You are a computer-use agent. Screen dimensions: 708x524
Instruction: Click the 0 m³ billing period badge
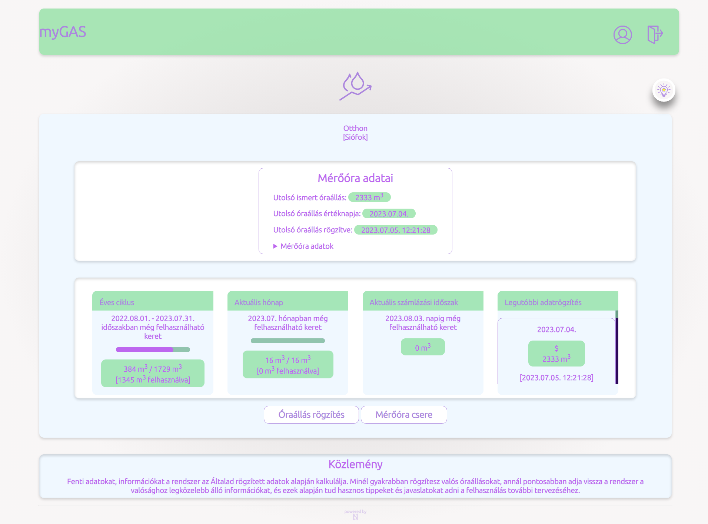[x=423, y=347]
